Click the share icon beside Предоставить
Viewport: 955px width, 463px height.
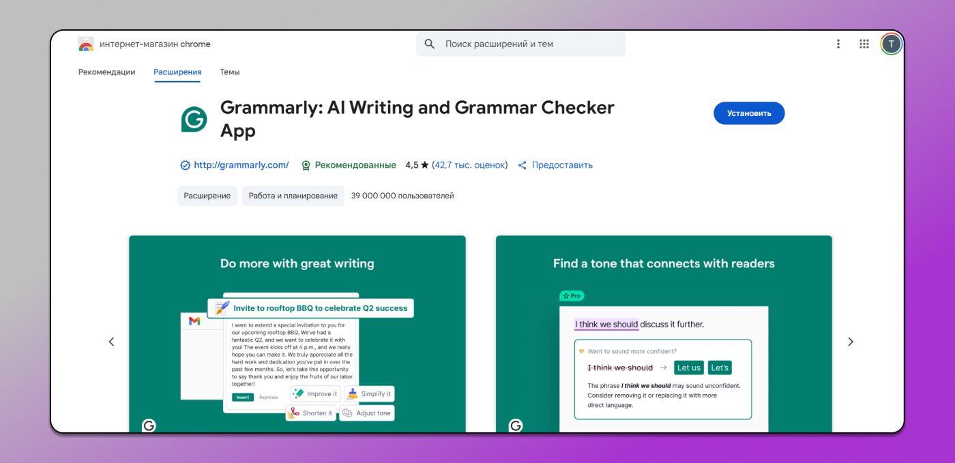tap(522, 165)
